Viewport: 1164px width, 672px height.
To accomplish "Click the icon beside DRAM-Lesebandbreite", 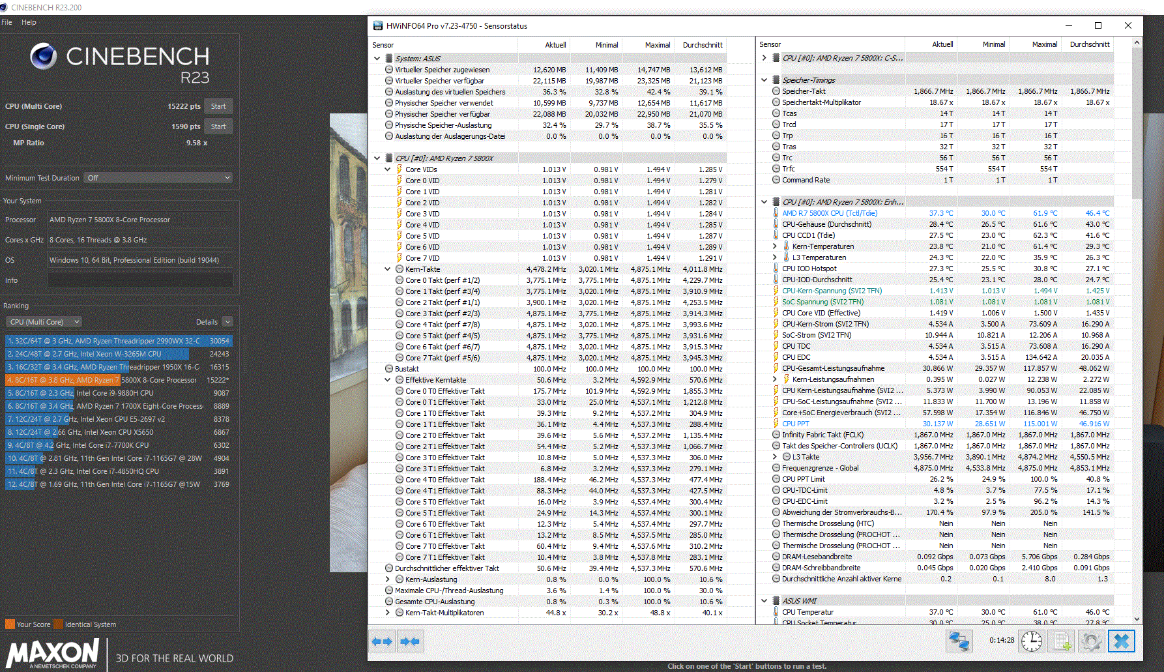I will (776, 557).
